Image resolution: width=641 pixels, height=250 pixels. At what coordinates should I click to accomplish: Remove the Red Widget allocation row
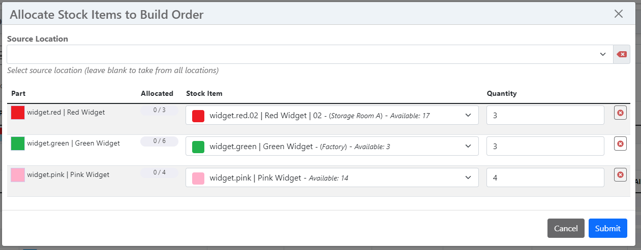pyautogui.click(x=620, y=113)
